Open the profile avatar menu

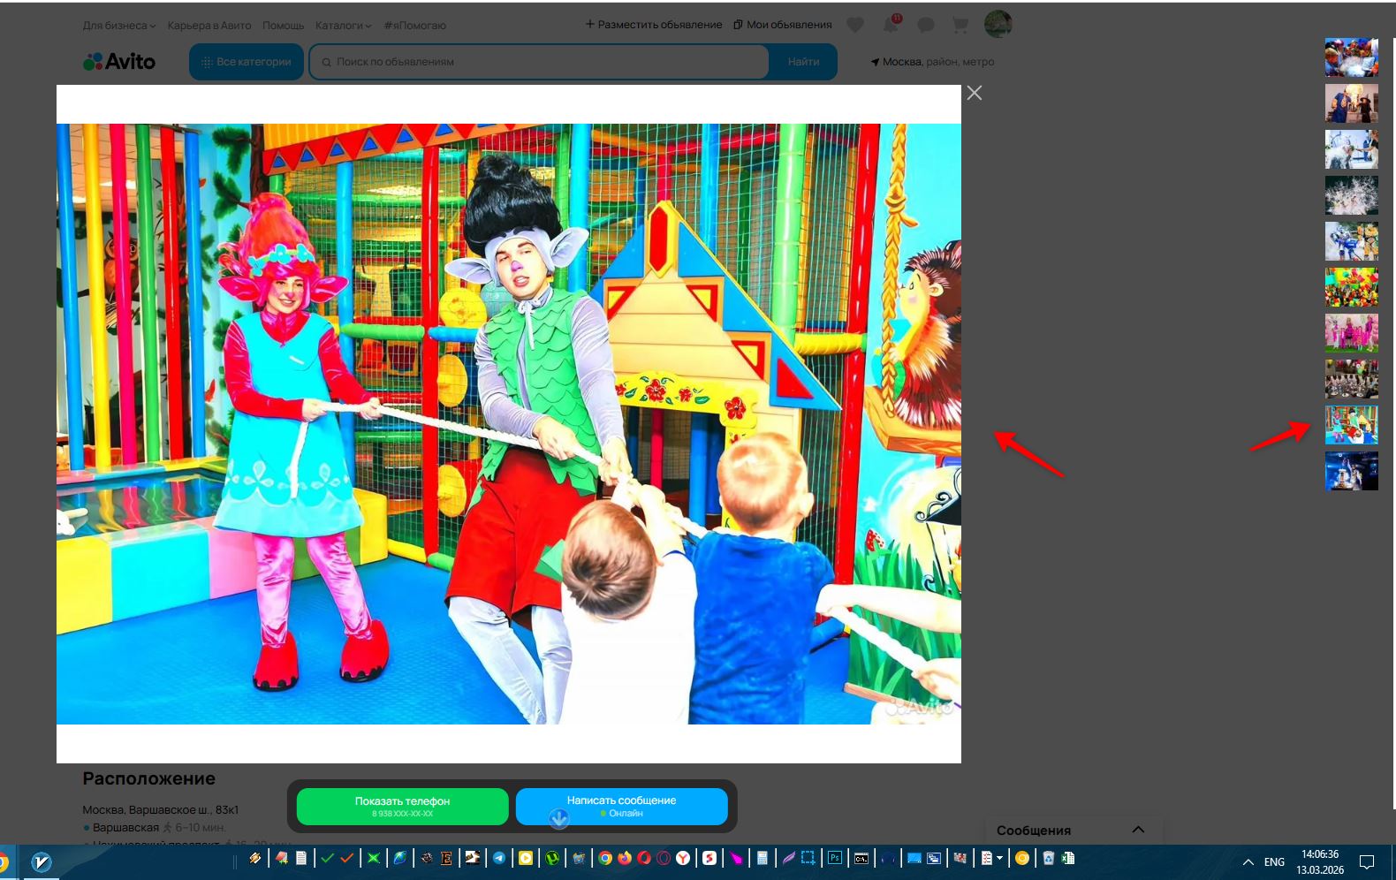click(x=998, y=24)
